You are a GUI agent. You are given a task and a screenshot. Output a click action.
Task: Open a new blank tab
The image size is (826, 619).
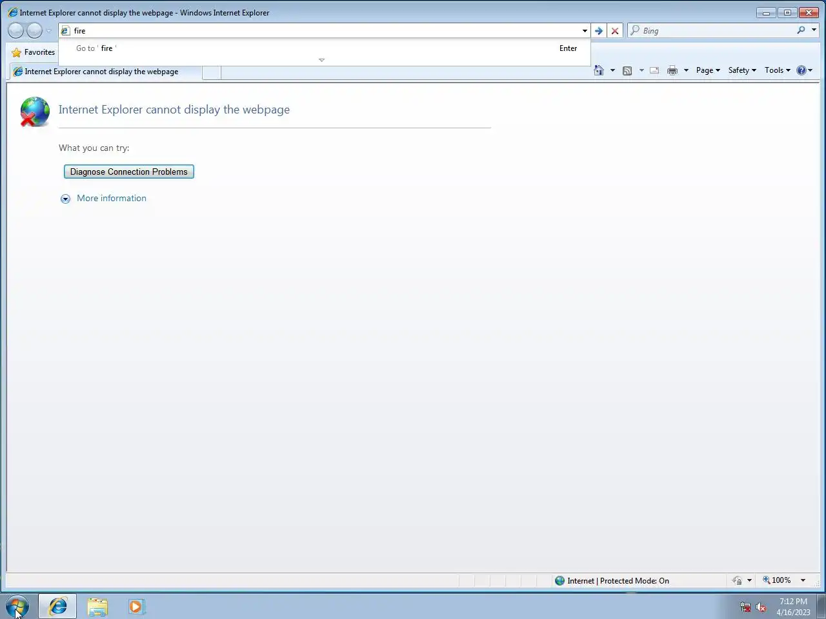click(x=212, y=72)
